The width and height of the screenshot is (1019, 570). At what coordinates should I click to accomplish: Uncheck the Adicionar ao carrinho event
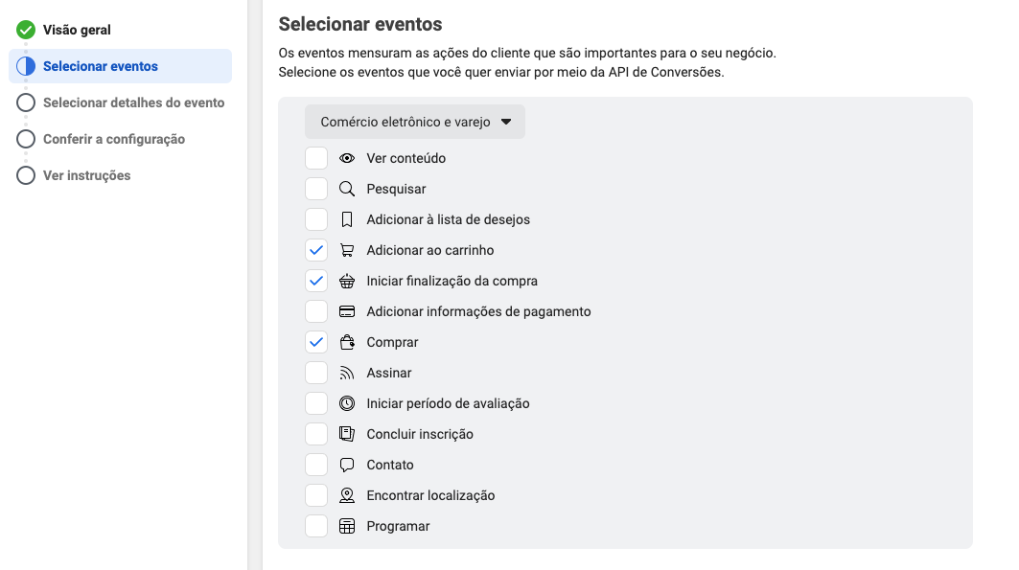coord(316,249)
